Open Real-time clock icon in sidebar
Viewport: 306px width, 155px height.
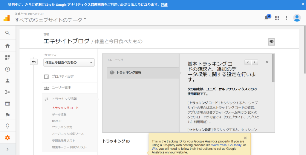[7, 69]
